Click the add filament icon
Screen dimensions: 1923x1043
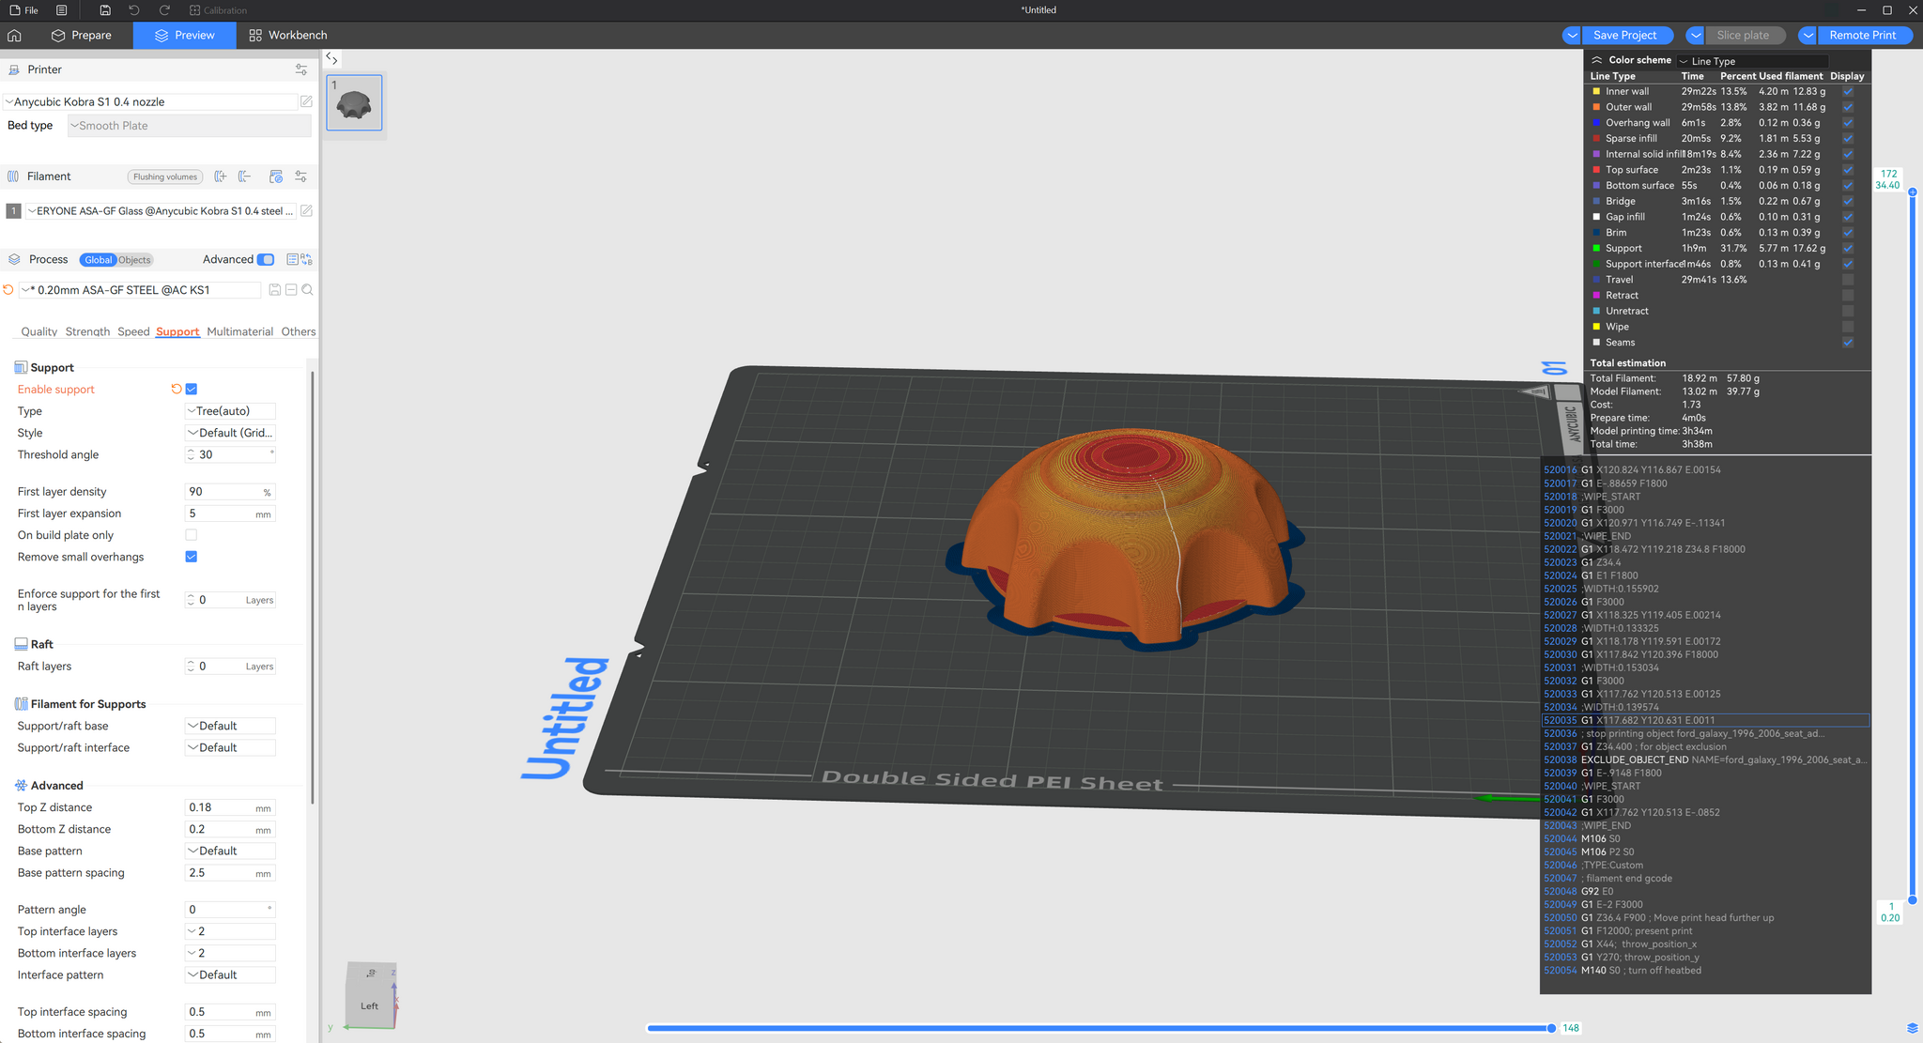click(x=220, y=176)
